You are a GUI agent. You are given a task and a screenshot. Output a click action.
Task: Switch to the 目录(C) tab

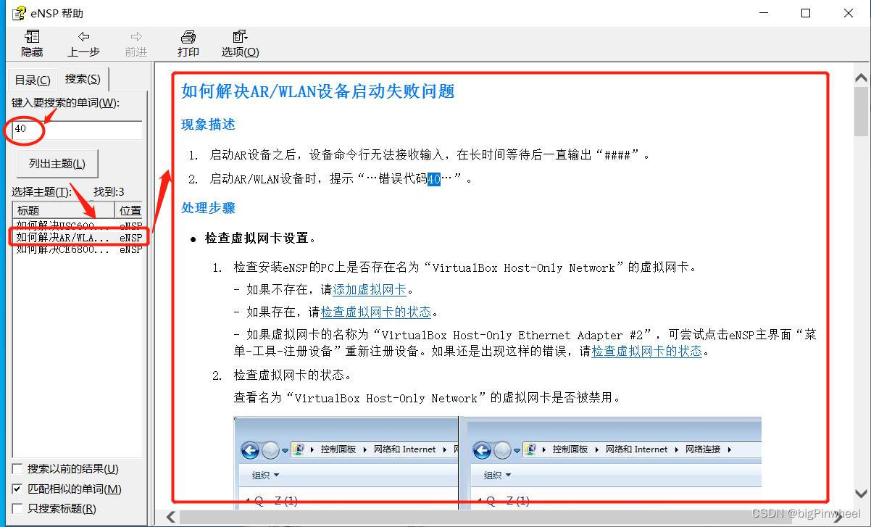click(x=33, y=80)
